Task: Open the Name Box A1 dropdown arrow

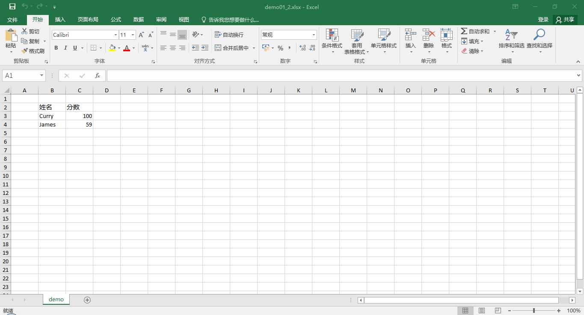Action: click(x=42, y=76)
